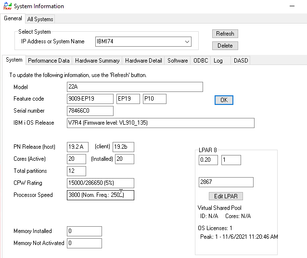Image resolution: width=307 pixels, height=258 pixels.
Task: Click the P10 feature code field
Action: coord(154,99)
